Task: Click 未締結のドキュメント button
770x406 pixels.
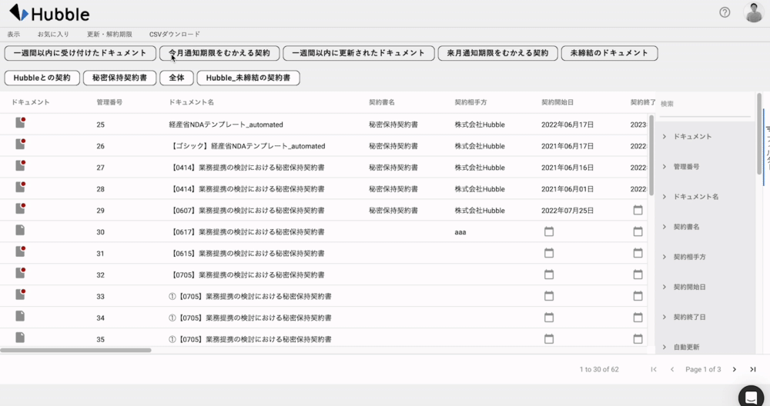Action: [609, 53]
